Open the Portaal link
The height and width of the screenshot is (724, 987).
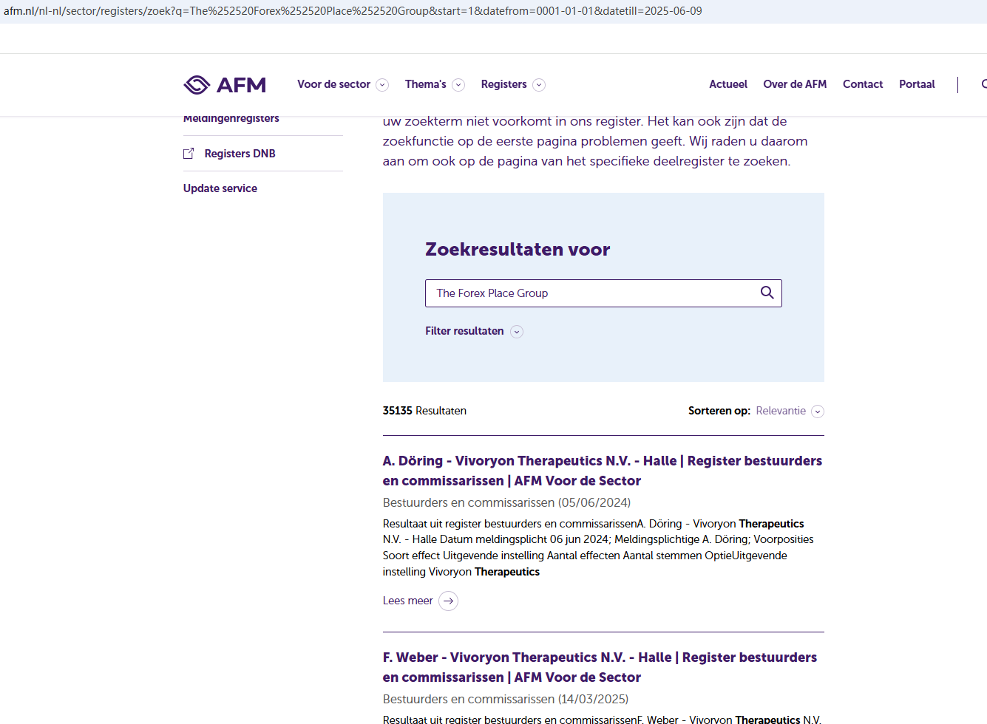[917, 84]
